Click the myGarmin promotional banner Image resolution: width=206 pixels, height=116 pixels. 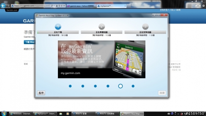tap(102, 59)
